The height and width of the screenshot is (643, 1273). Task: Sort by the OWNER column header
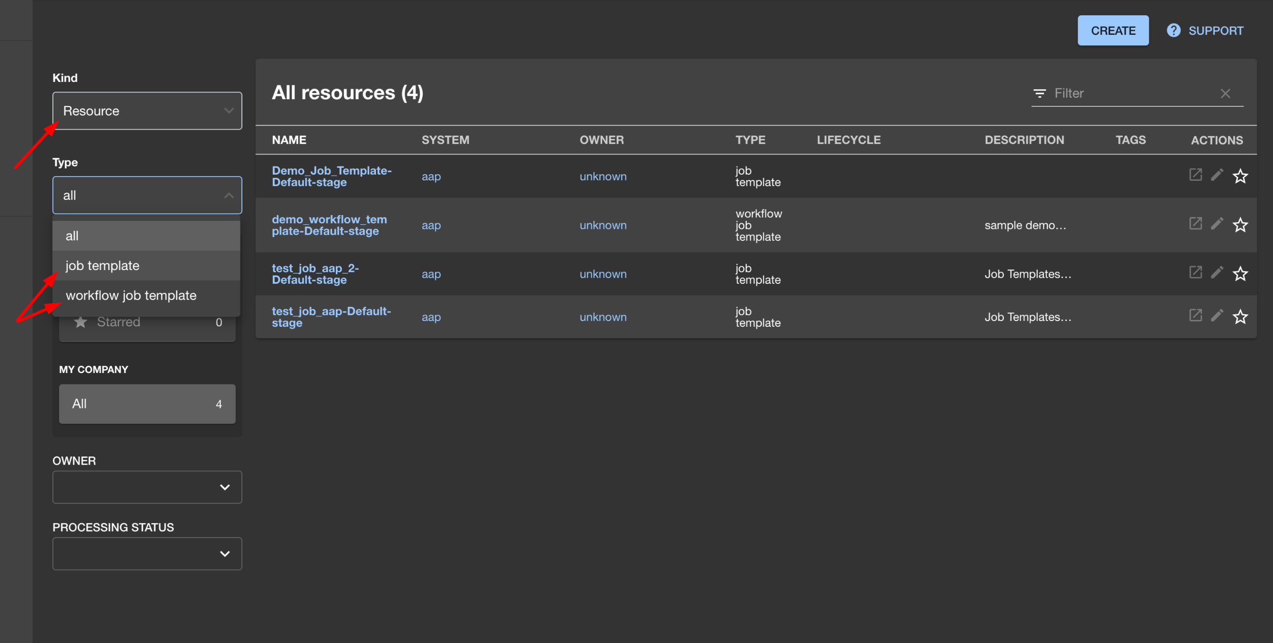[601, 140]
